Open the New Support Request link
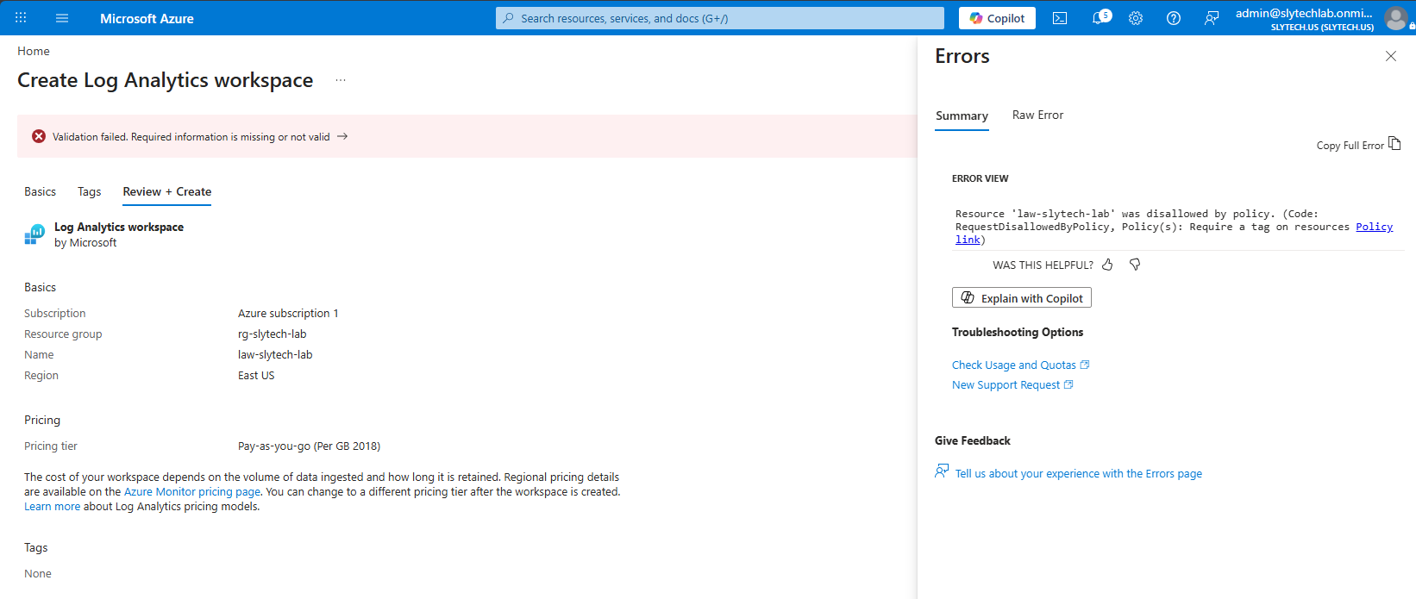 pos(1012,384)
